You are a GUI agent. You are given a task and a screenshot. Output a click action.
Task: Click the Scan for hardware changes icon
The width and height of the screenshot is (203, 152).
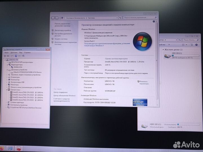[x=23, y=56]
